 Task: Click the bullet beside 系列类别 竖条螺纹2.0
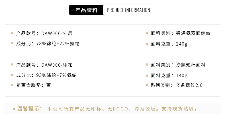coord(147,85)
